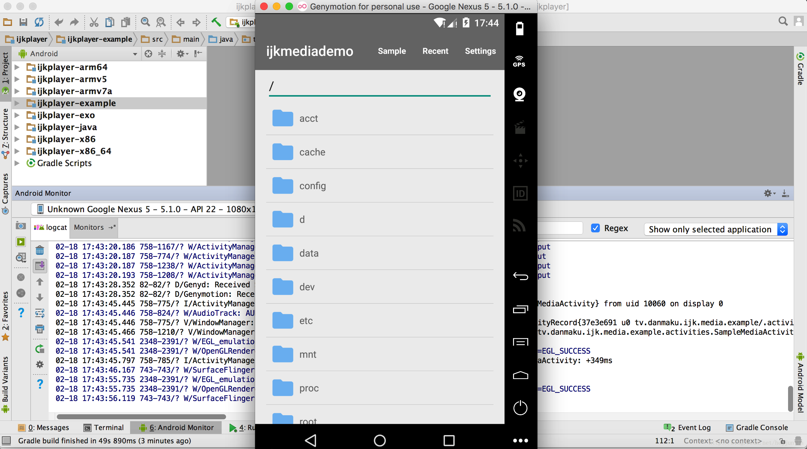Expand the ijkplayer-example project tree item
Image resolution: width=807 pixels, height=449 pixels.
pyautogui.click(x=19, y=103)
